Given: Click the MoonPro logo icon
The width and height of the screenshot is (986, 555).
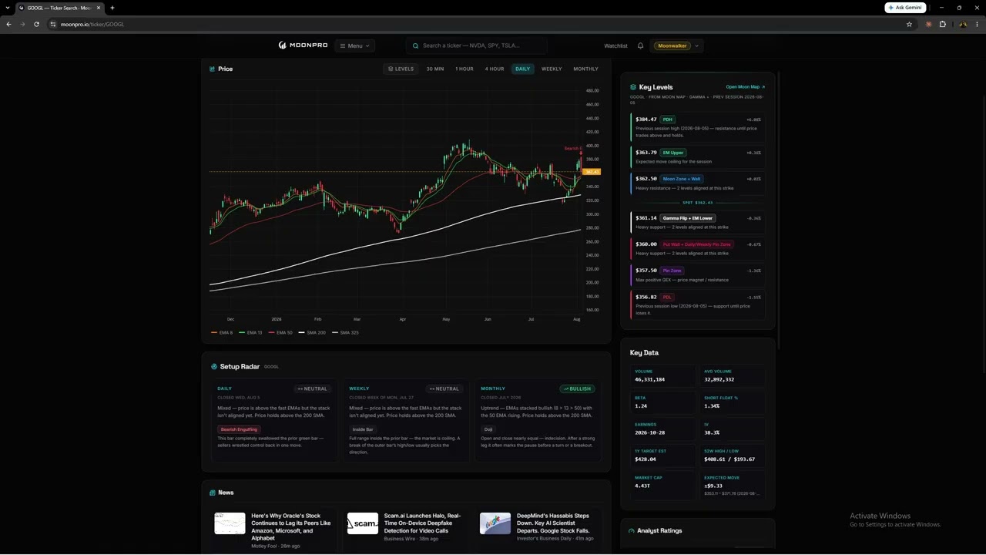Looking at the screenshot, I should pos(283,45).
